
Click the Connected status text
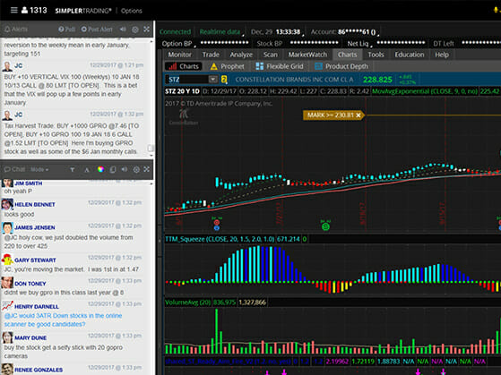point(175,32)
